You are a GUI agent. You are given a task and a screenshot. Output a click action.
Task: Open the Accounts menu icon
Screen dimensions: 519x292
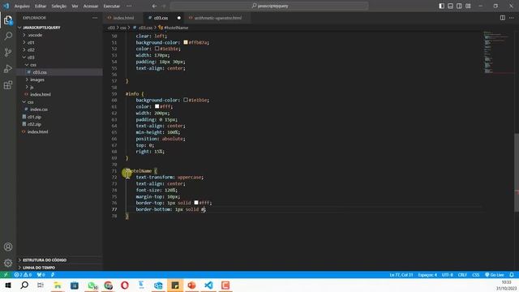8,247
